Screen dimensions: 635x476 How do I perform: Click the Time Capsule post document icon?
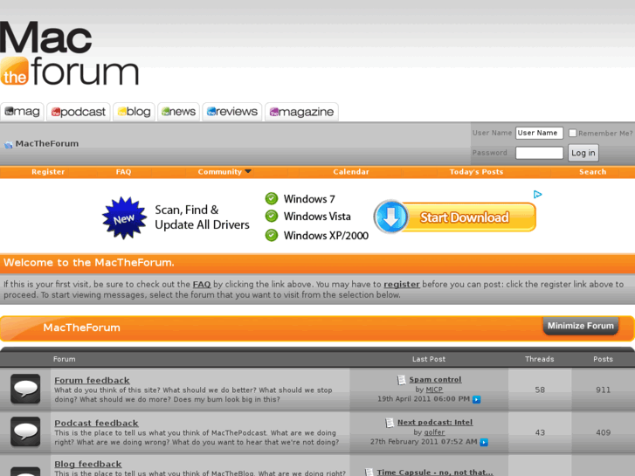pyautogui.click(x=369, y=472)
